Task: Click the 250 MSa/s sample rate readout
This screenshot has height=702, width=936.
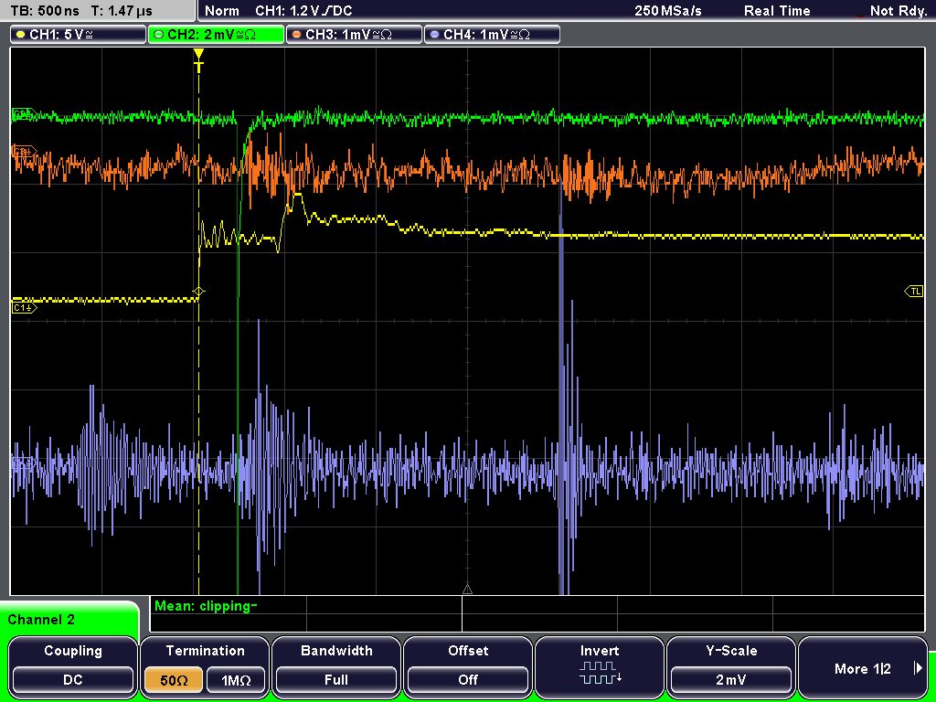Action: pyautogui.click(x=667, y=11)
